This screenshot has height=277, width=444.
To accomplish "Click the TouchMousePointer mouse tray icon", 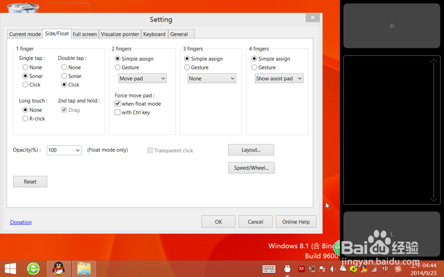I will tap(287, 269).
